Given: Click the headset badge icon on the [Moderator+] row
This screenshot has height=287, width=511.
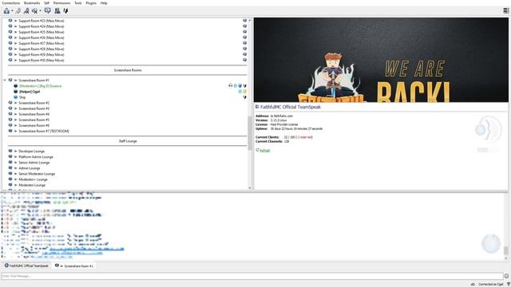Looking at the screenshot, I should click(x=231, y=85).
